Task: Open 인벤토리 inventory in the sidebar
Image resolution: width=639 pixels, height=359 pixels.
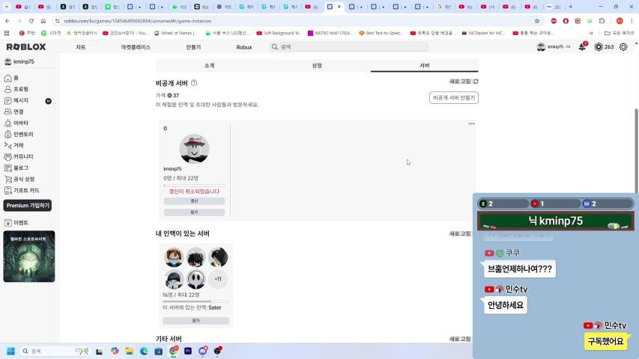Action: [8, 134]
